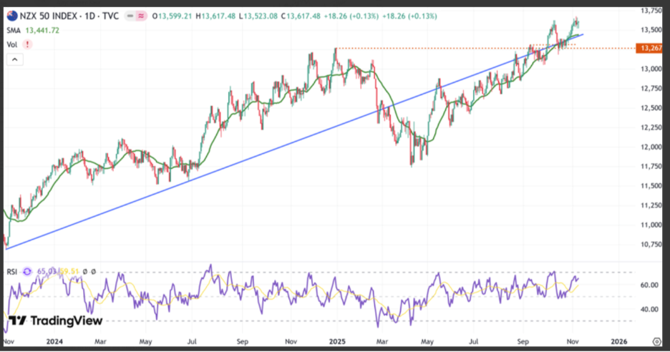Screen dimensions: 670x352
Task: Click high price H13,617.48
Action: click(x=215, y=16)
